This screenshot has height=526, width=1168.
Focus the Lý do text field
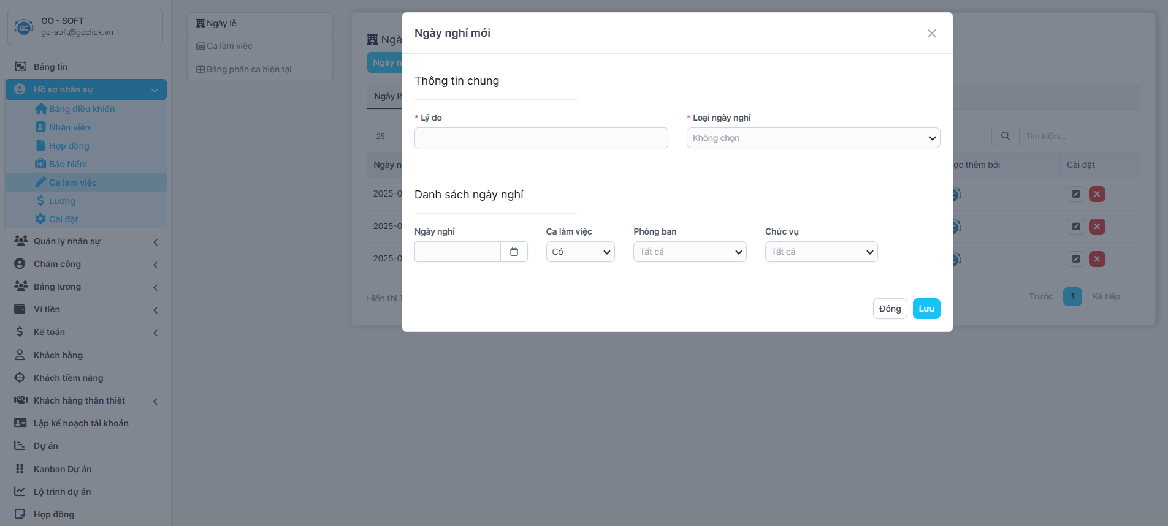(x=541, y=138)
